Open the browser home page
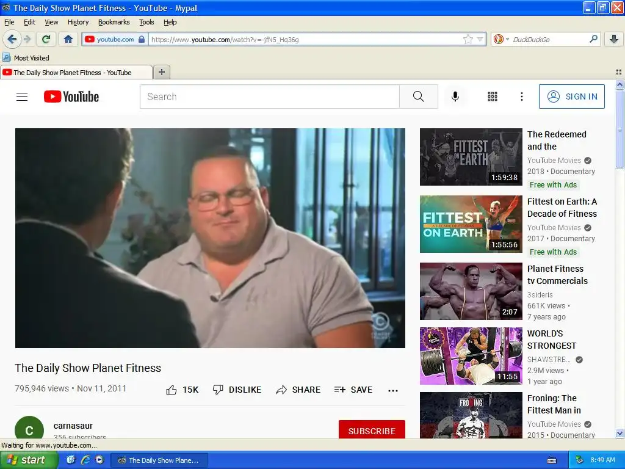 (x=68, y=39)
